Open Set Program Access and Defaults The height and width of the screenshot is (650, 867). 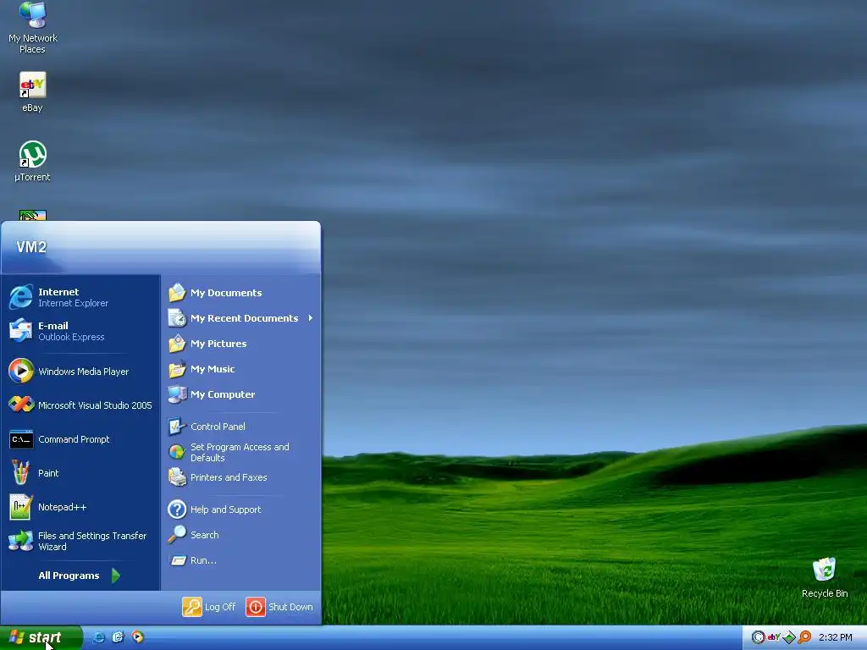pos(241,452)
